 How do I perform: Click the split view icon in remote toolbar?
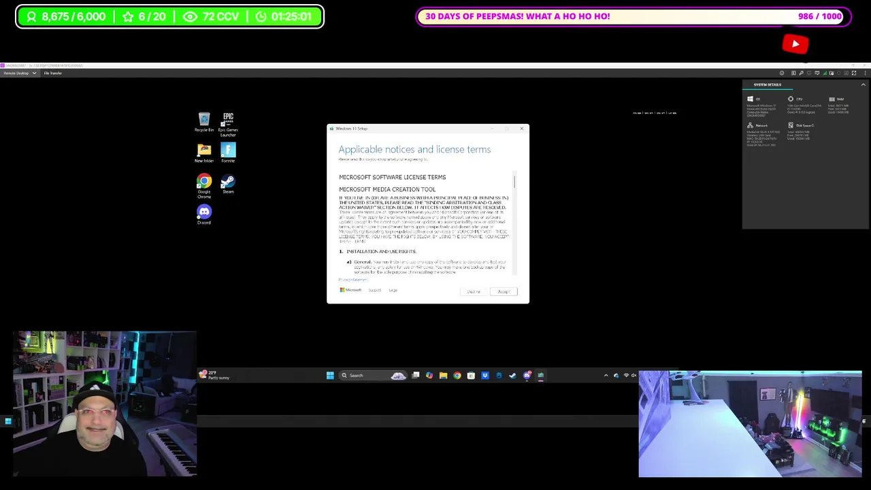pos(793,73)
